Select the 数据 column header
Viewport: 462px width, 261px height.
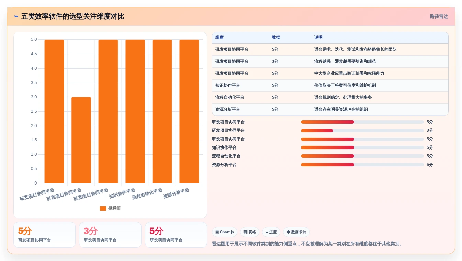(276, 37)
